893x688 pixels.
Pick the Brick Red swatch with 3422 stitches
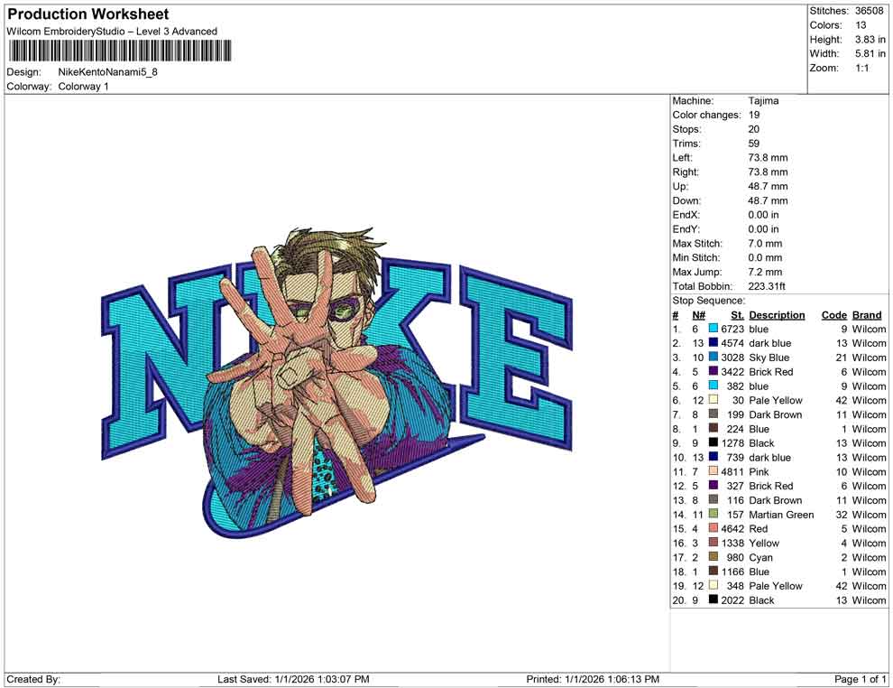713,372
